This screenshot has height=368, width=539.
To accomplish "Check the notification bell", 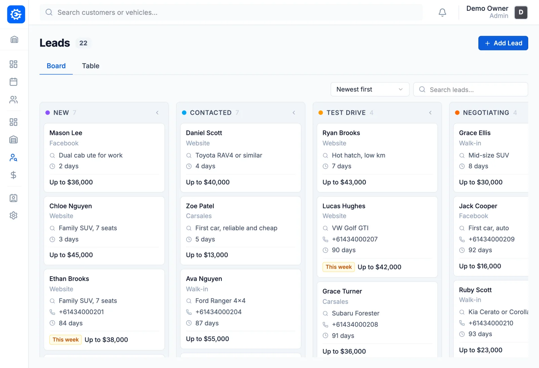I will (x=442, y=12).
